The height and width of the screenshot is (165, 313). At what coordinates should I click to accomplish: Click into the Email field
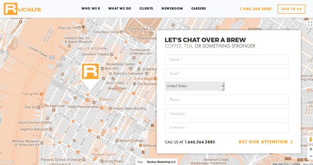tap(227, 73)
